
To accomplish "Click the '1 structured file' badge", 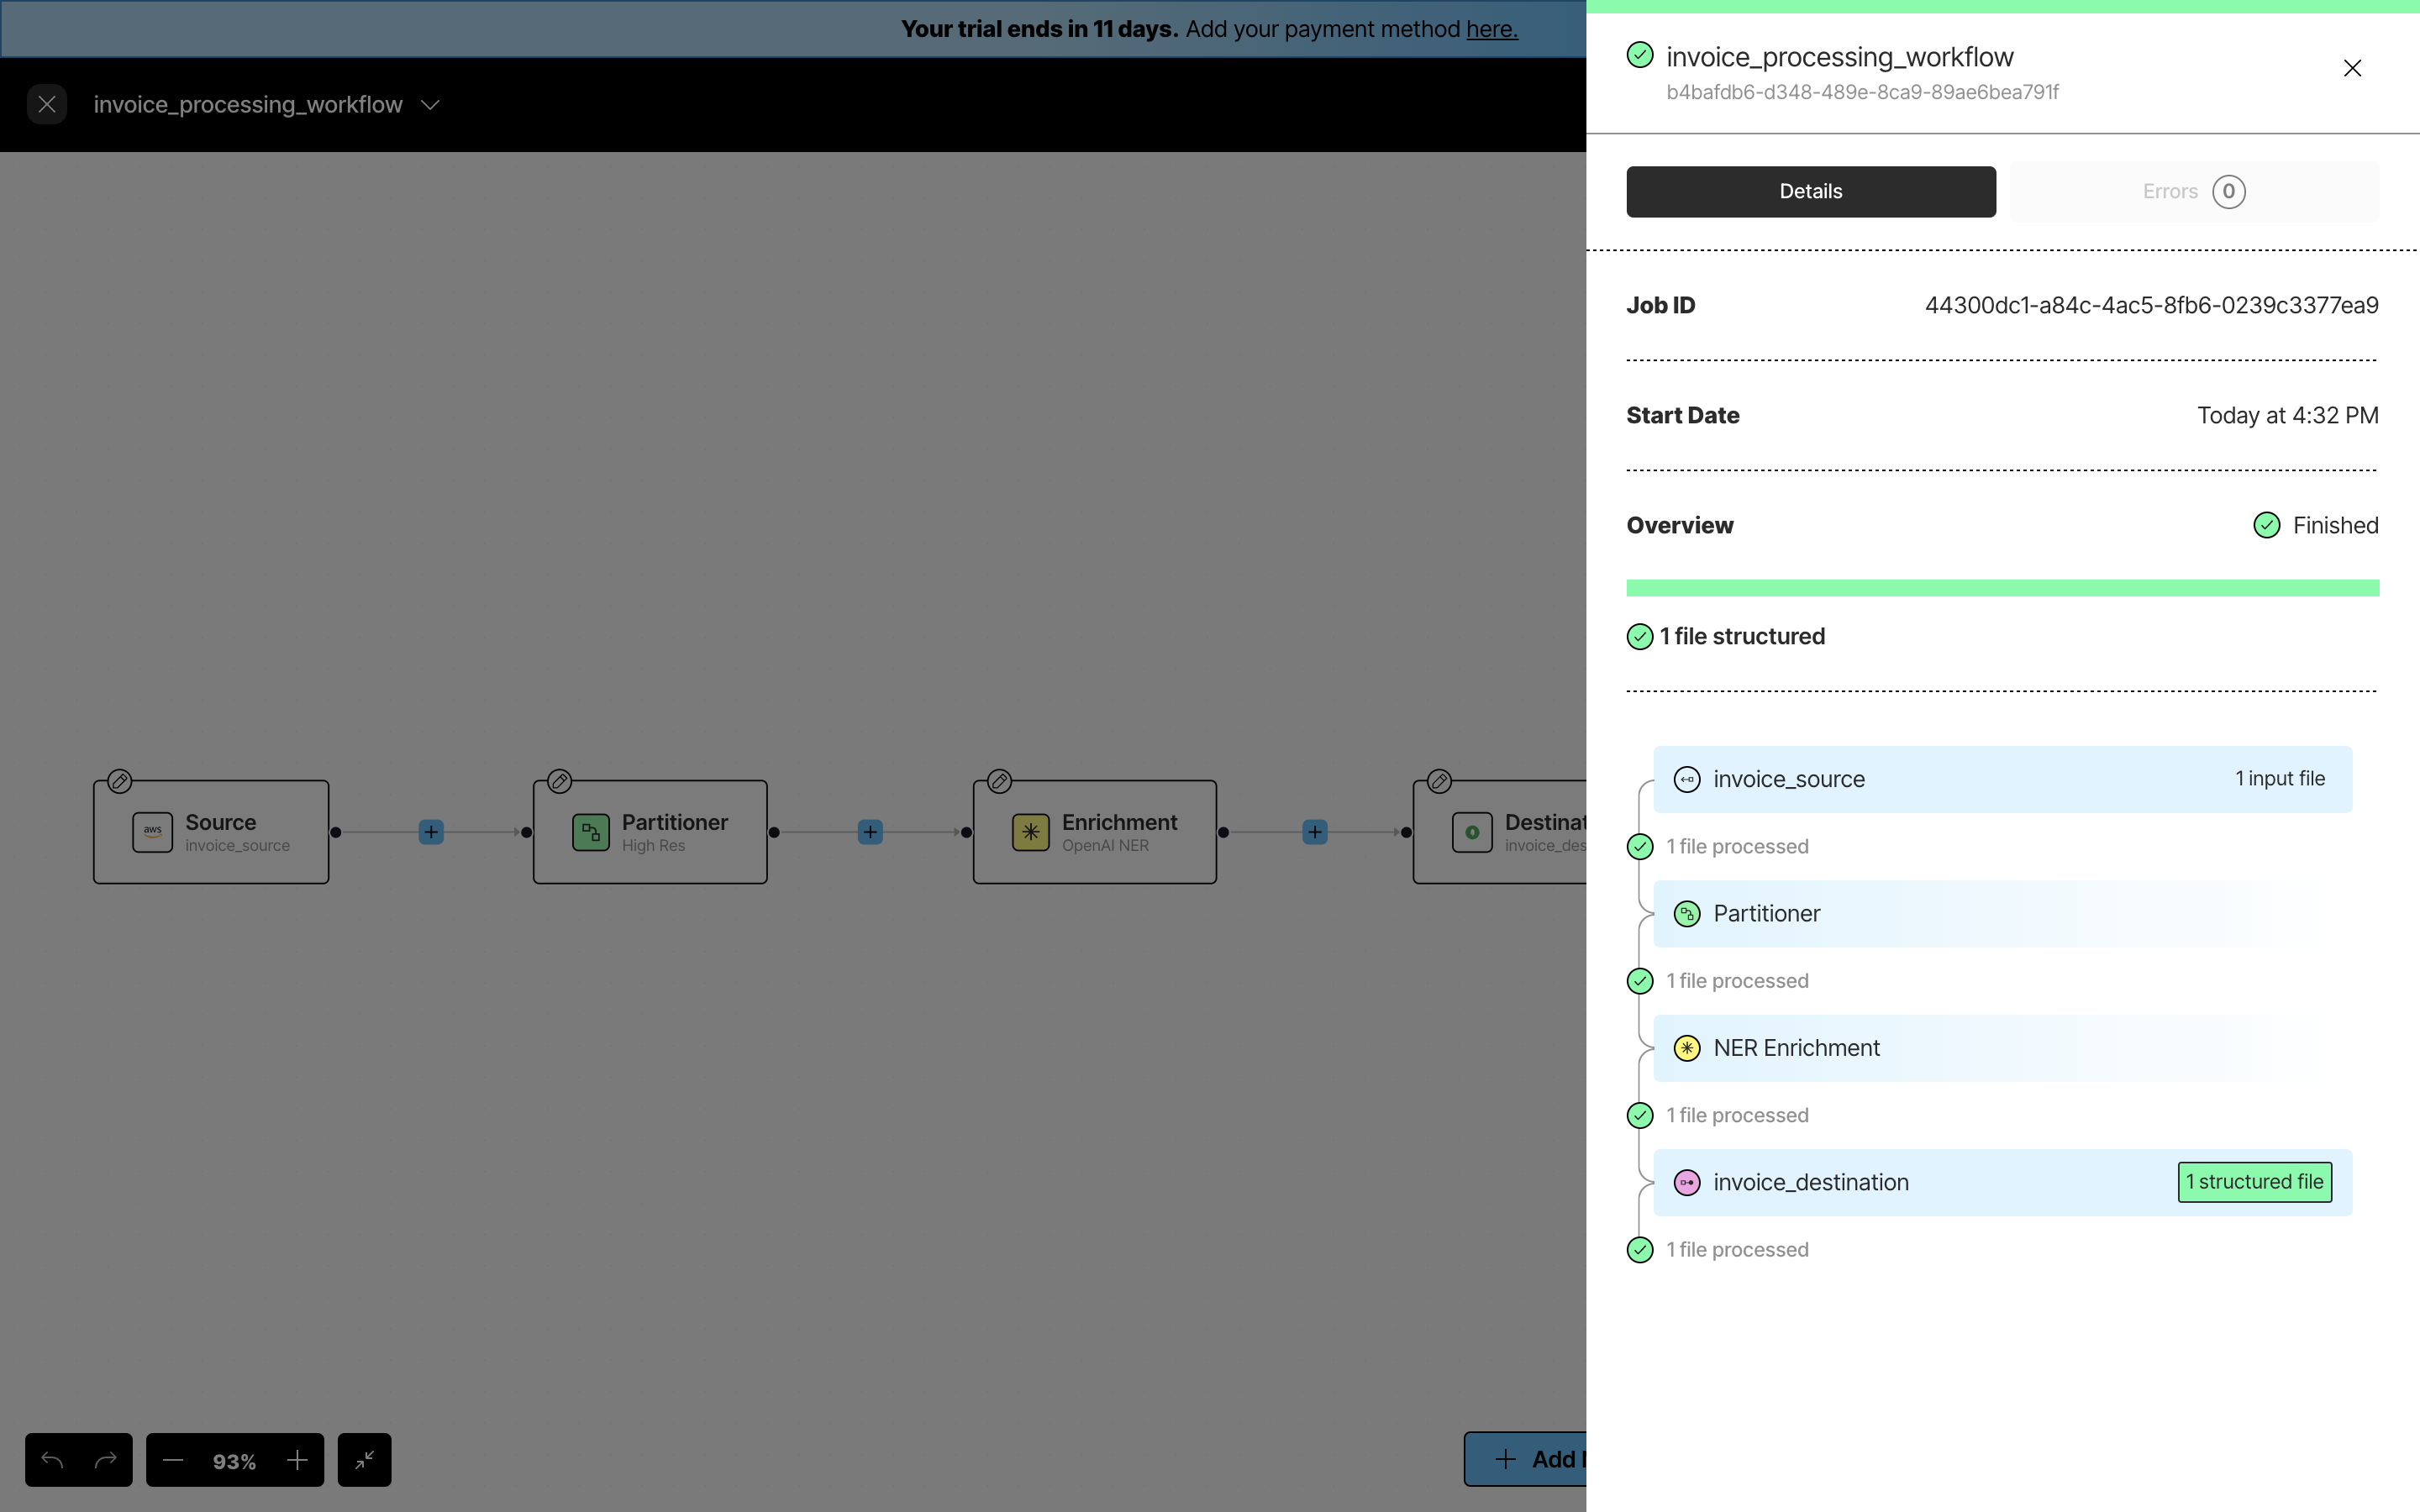I will pyautogui.click(x=2254, y=1182).
